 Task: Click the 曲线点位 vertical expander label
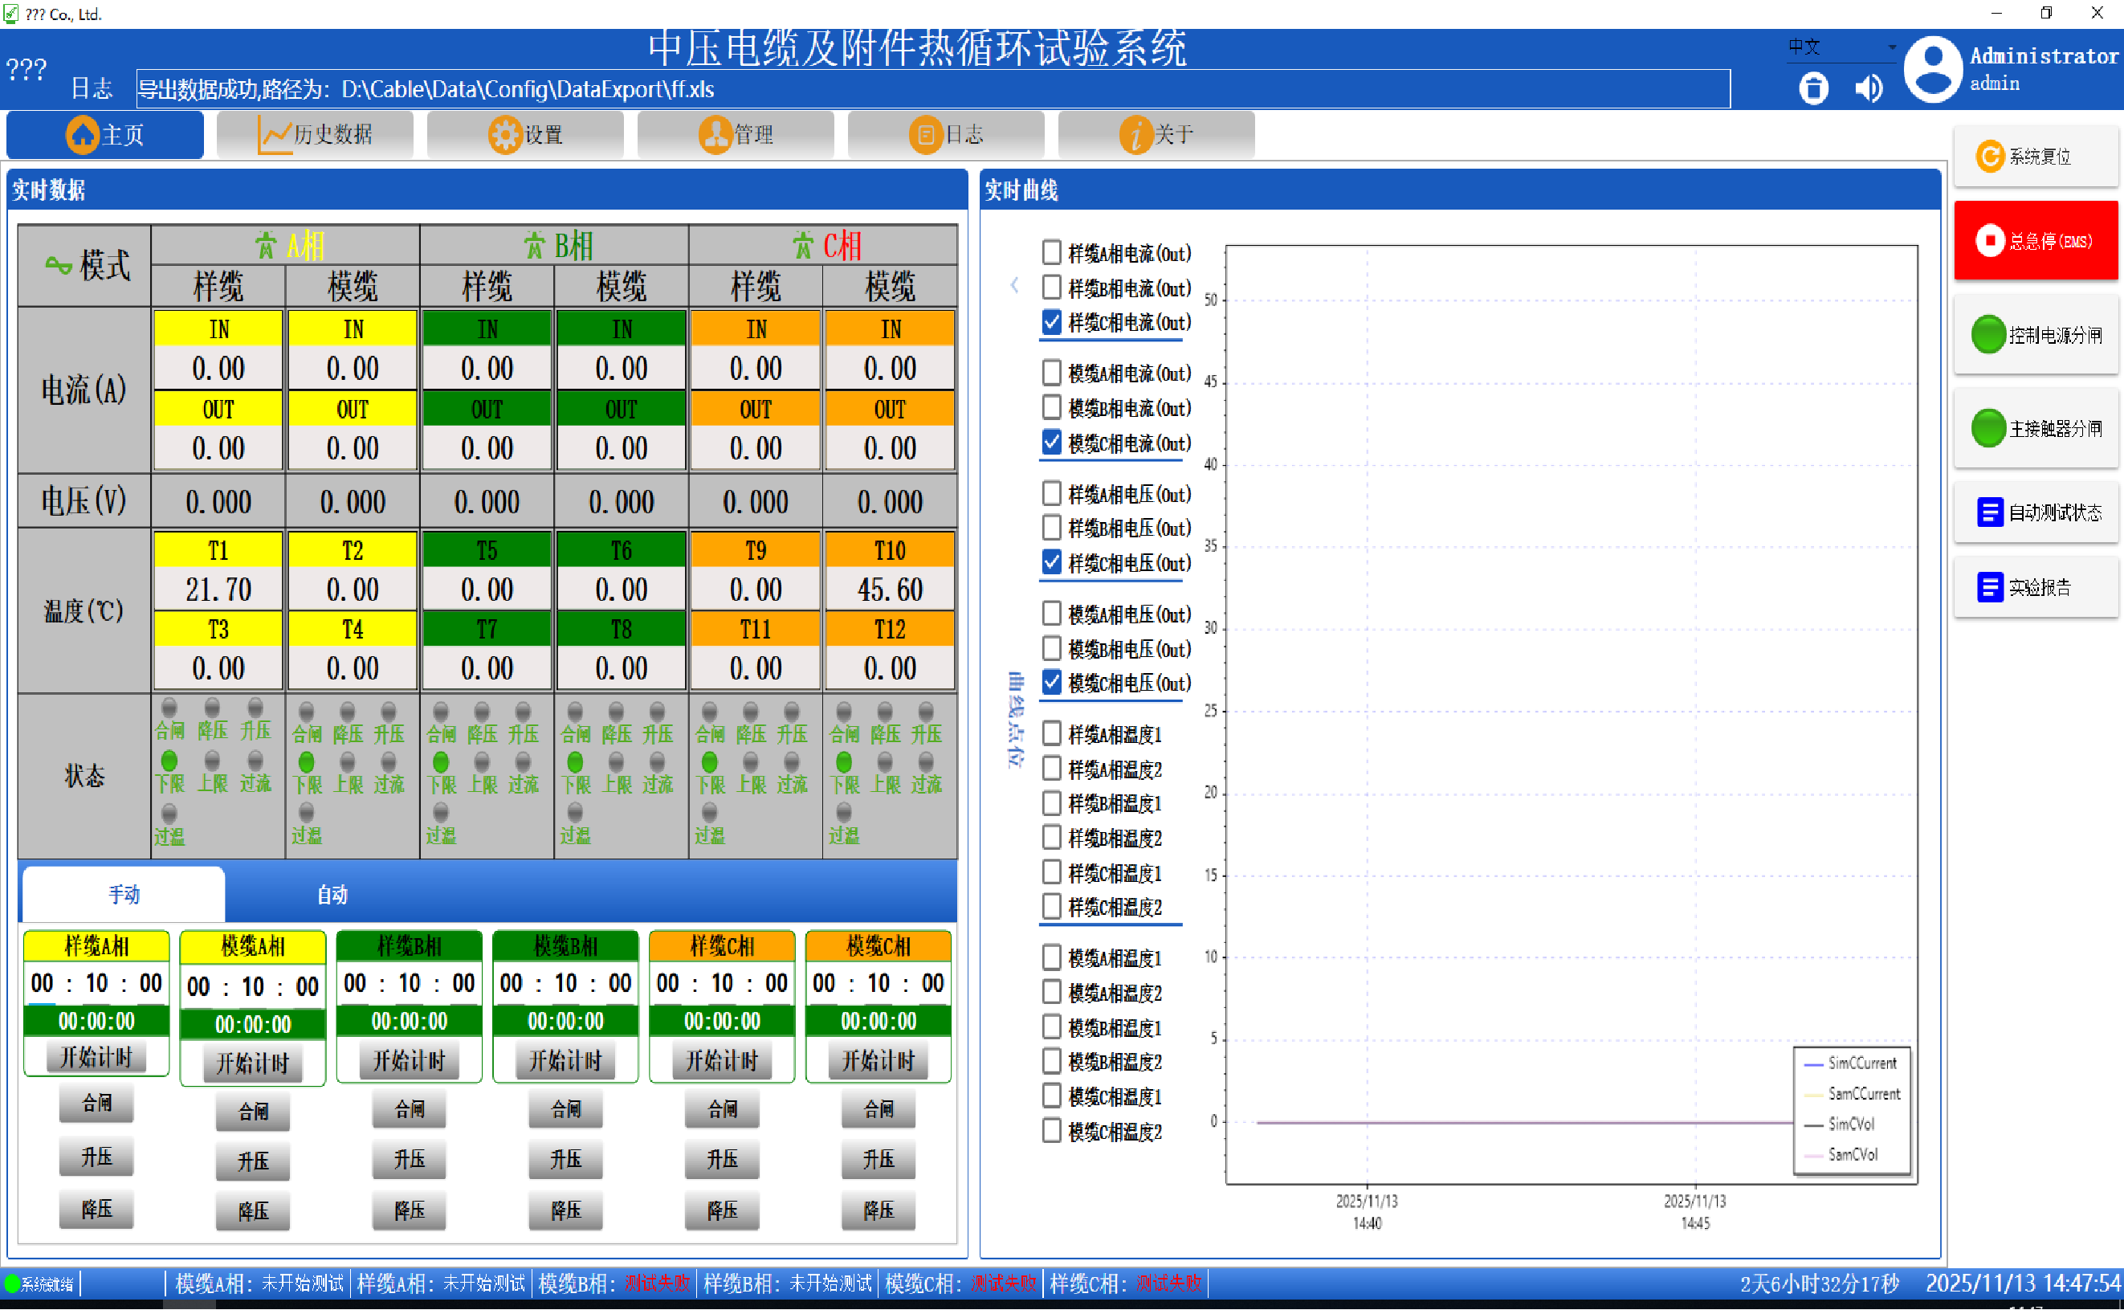click(1015, 719)
